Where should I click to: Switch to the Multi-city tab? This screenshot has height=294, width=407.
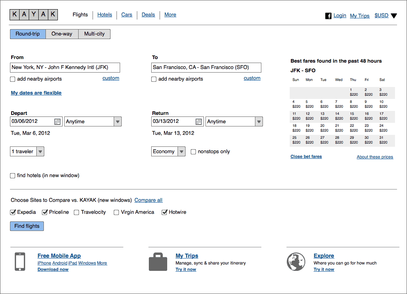[x=95, y=34]
